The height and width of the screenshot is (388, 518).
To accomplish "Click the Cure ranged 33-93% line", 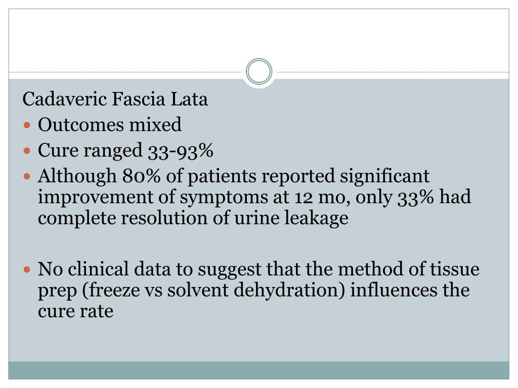I will click(x=125, y=151).
